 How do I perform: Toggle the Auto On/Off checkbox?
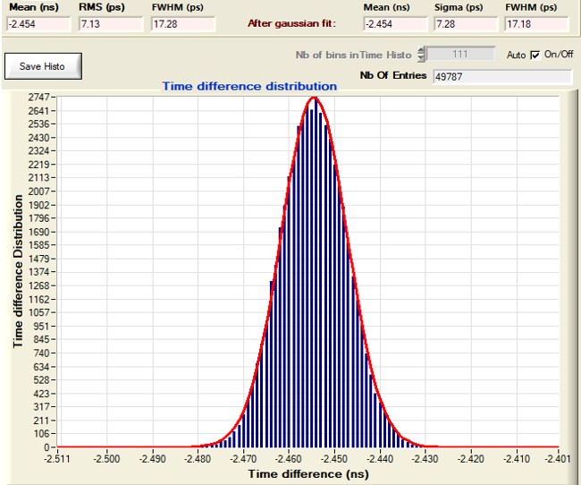click(535, 55)
